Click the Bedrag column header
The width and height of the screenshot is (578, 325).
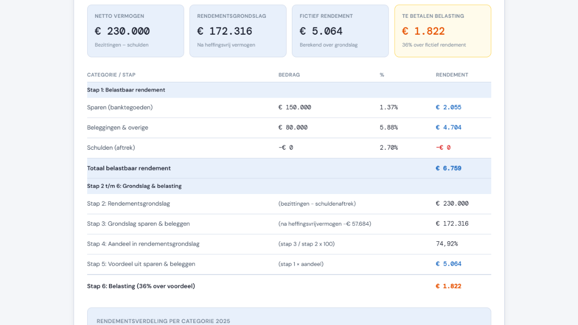289,75
